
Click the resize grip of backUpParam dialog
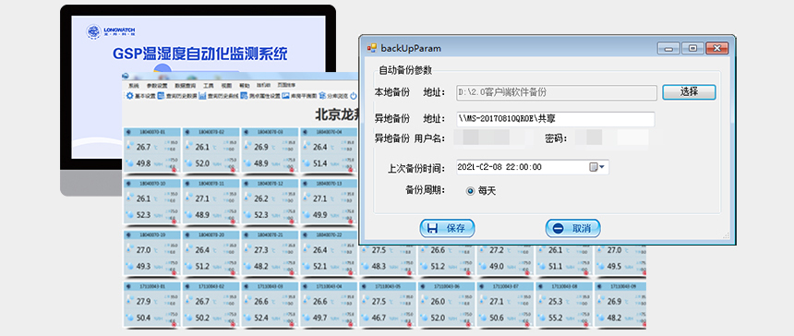(726, 235)
